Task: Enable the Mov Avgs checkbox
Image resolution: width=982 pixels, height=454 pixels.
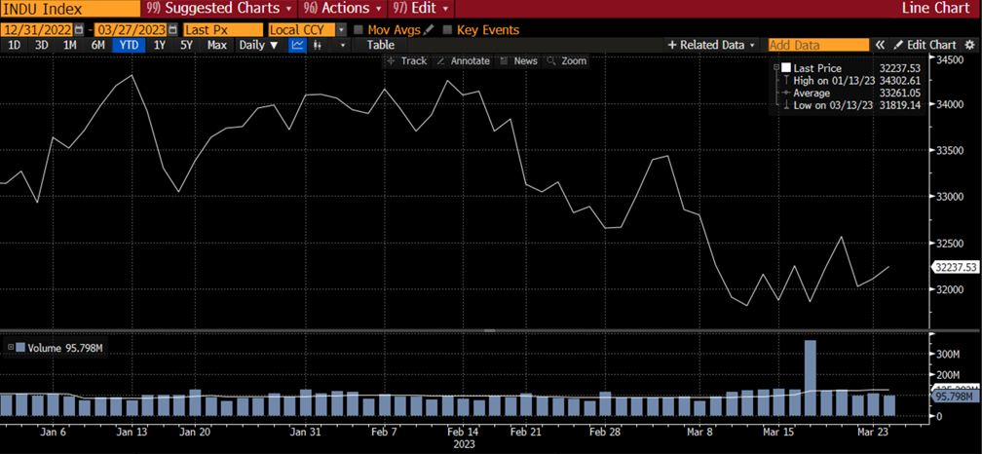Action: pyautogui.click(x=359, y=29)
